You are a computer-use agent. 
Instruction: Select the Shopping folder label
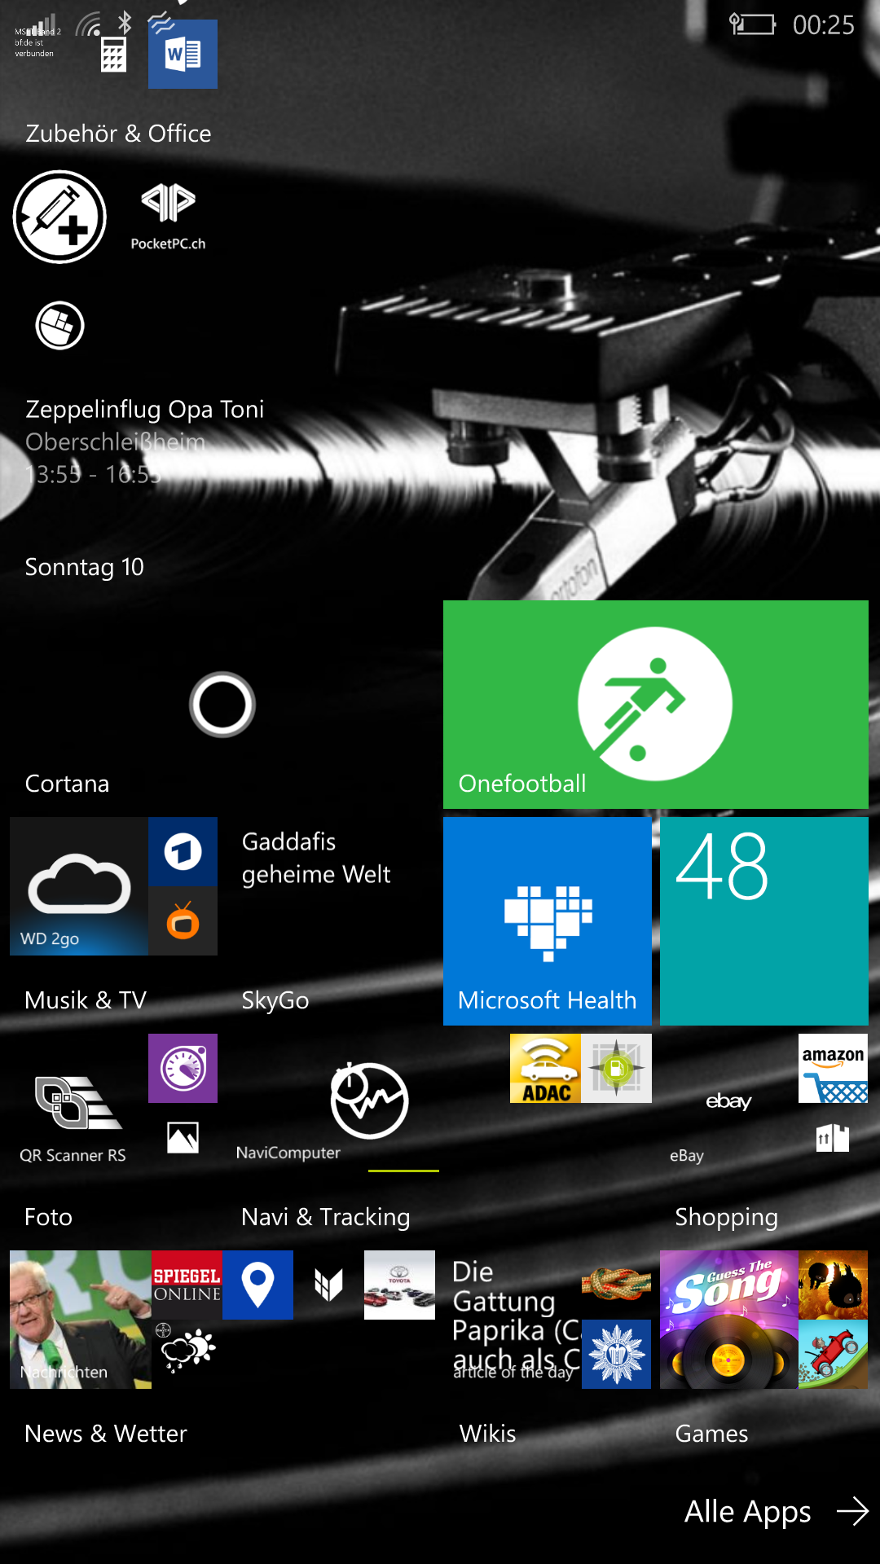pos(726,1217)
